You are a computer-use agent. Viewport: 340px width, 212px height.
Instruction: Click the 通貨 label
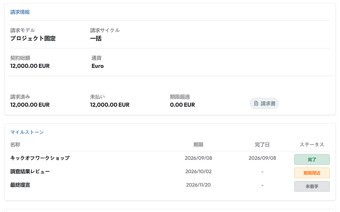pos(96,58)
